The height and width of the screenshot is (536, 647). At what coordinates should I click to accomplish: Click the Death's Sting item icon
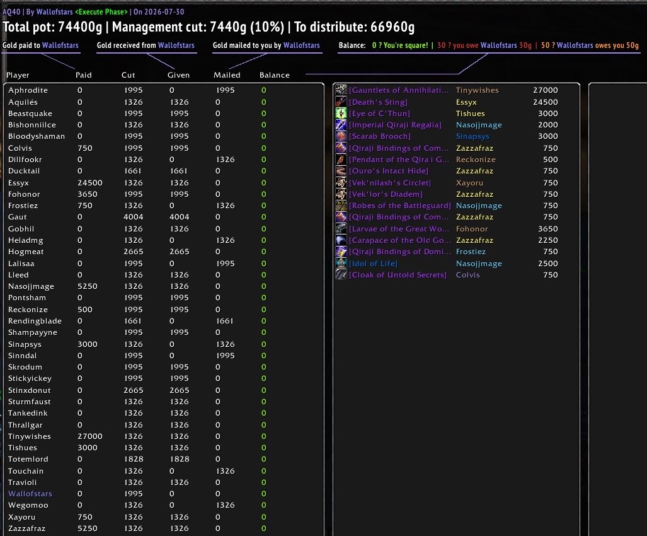[341, 102]
